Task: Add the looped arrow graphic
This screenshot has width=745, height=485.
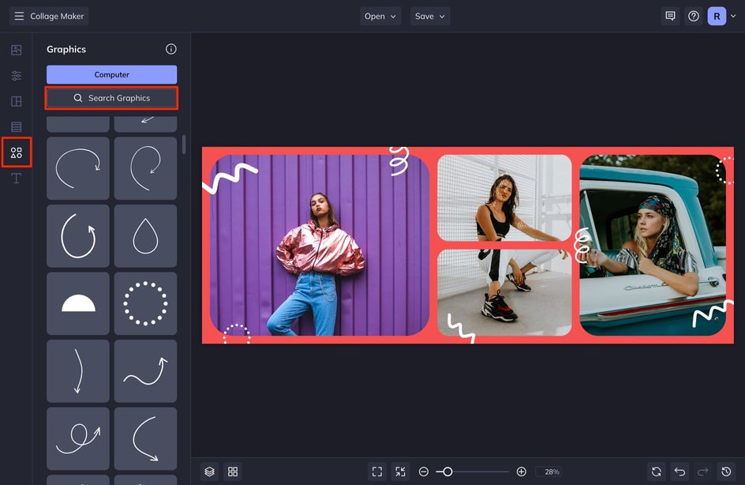Action: pyautogui.click(x=78, y=438)
